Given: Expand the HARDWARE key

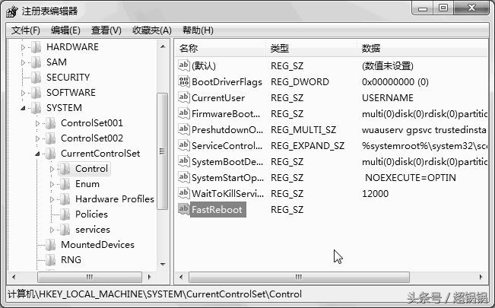Looking at the screenshot, I should point(23,47).
